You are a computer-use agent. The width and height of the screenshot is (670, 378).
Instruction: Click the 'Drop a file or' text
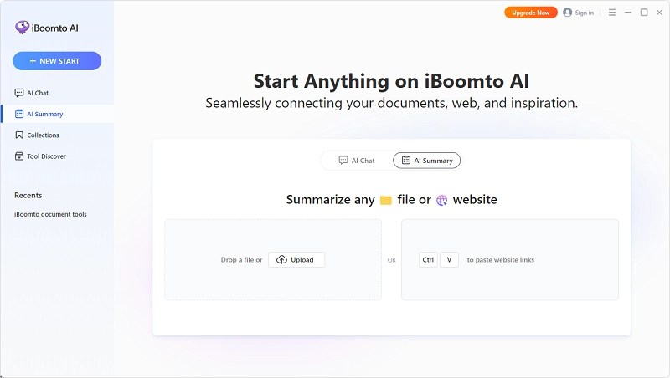tap(241, 260)
